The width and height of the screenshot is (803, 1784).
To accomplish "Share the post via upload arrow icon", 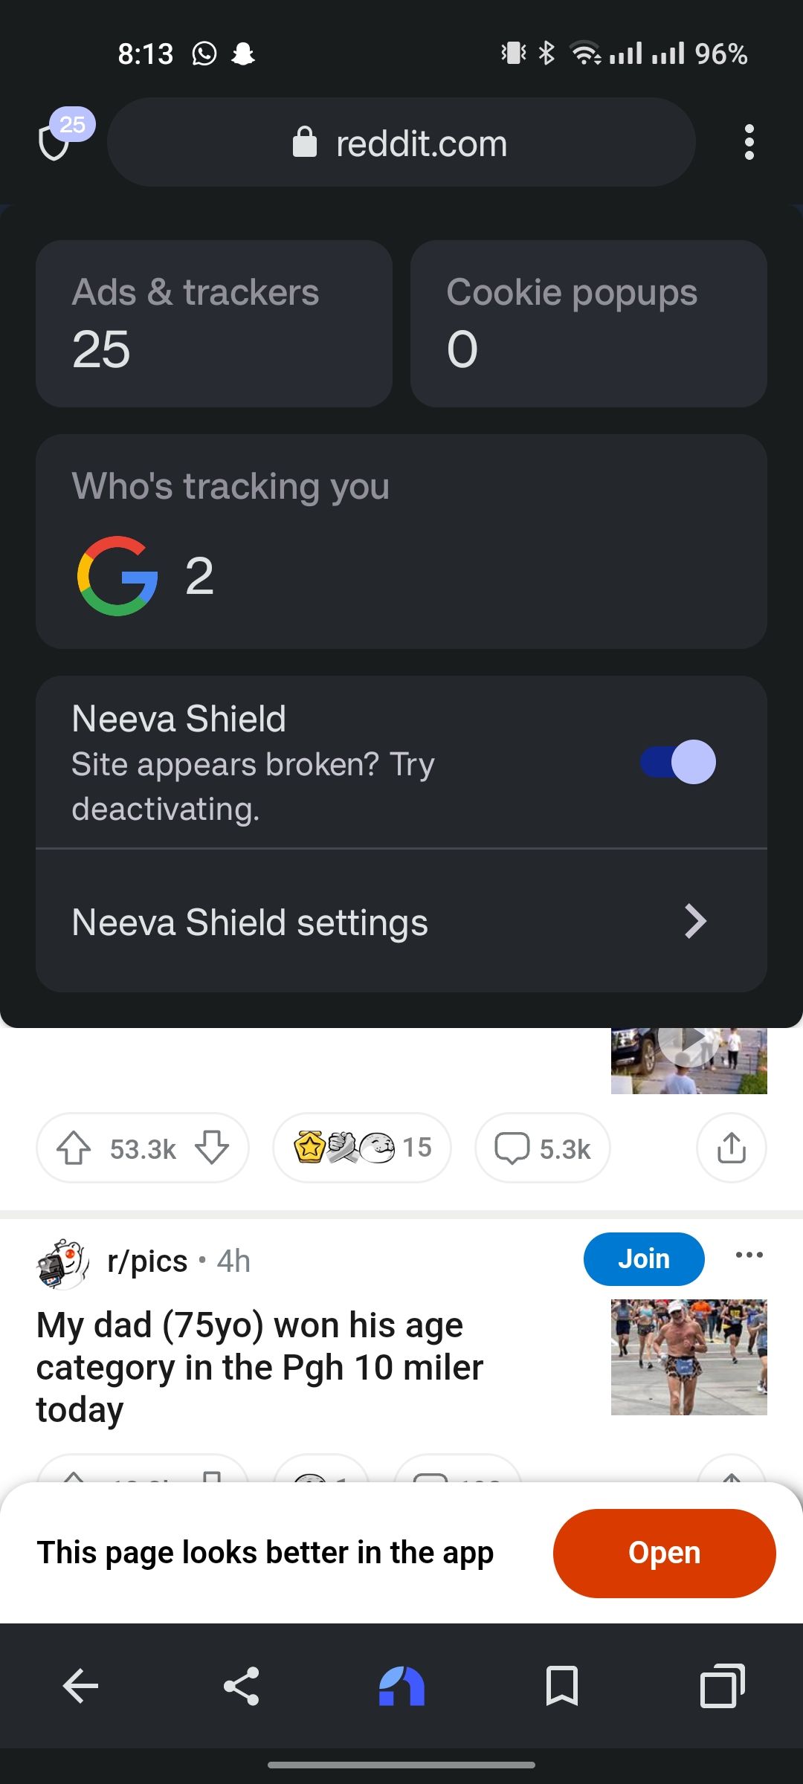I will coord(731,1148).
